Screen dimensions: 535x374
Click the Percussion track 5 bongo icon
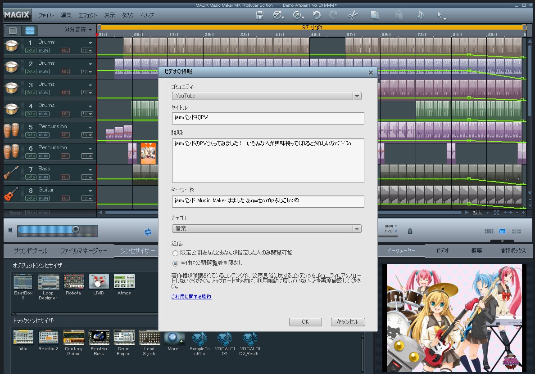(x=11, y=131)
